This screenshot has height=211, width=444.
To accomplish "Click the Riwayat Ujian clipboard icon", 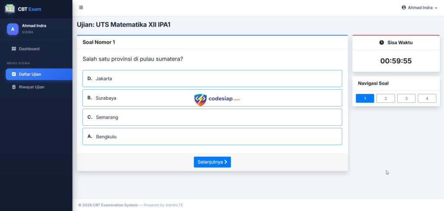I will tap(14, 87).
